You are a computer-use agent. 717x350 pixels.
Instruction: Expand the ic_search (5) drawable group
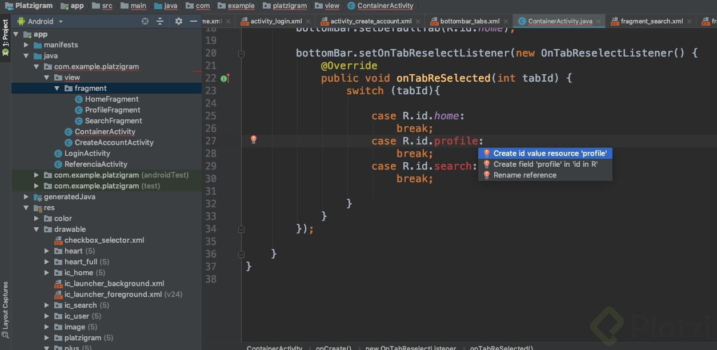click(47, 305)
